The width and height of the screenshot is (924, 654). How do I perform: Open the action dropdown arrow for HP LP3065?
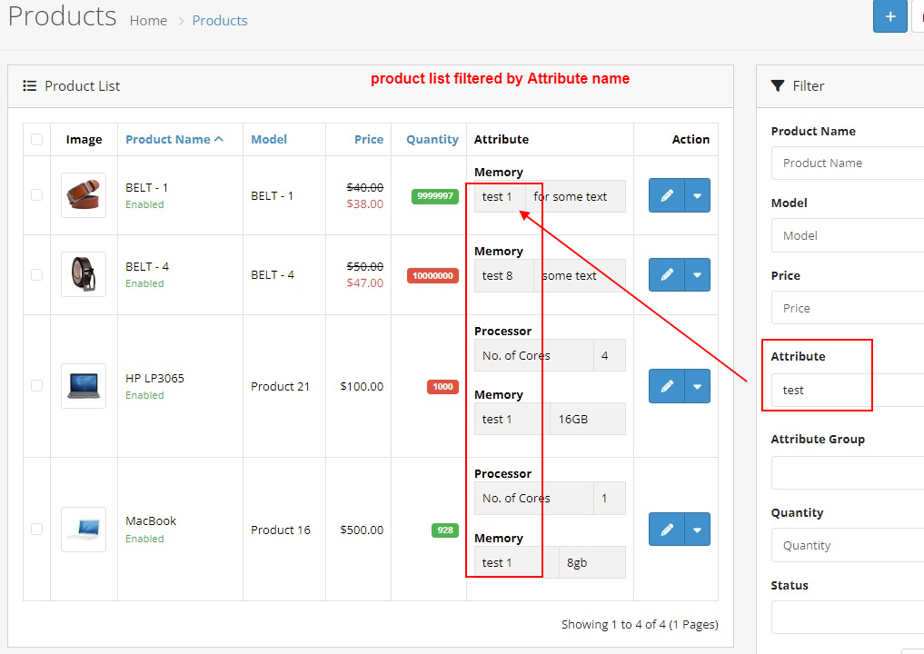pyautogui.click(x=698, y=386)
